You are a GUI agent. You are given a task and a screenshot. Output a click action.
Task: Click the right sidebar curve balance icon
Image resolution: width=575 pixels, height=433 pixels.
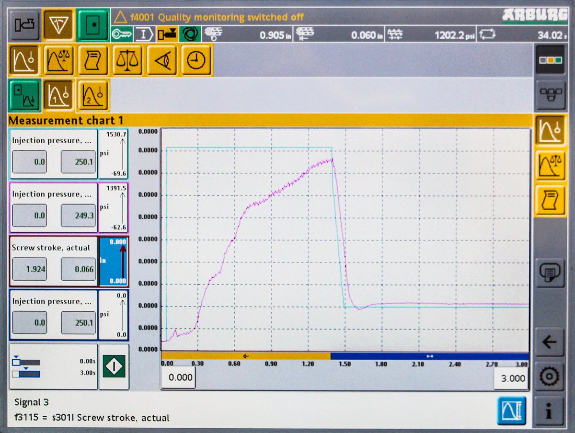coord(550,165)
